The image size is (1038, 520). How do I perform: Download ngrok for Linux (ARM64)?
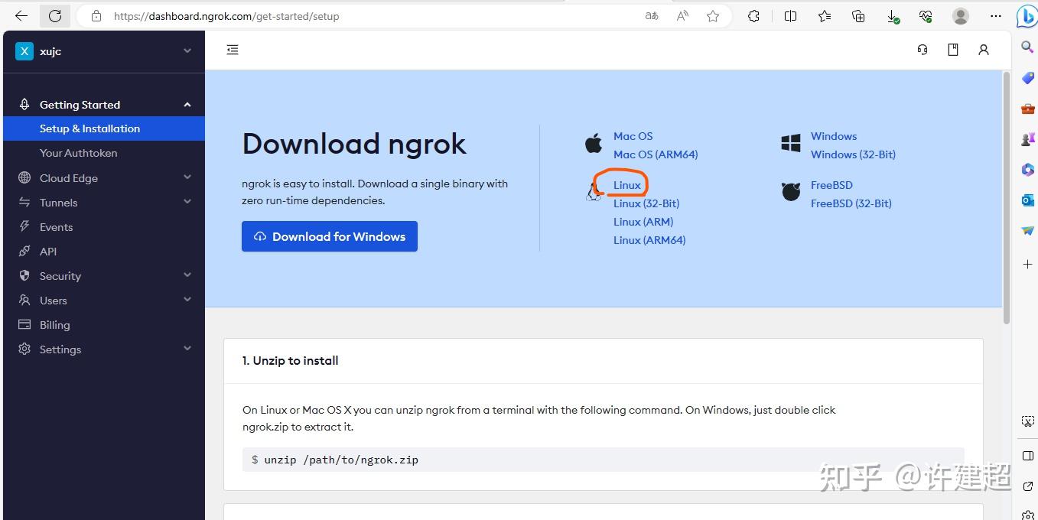pos(649,240)
